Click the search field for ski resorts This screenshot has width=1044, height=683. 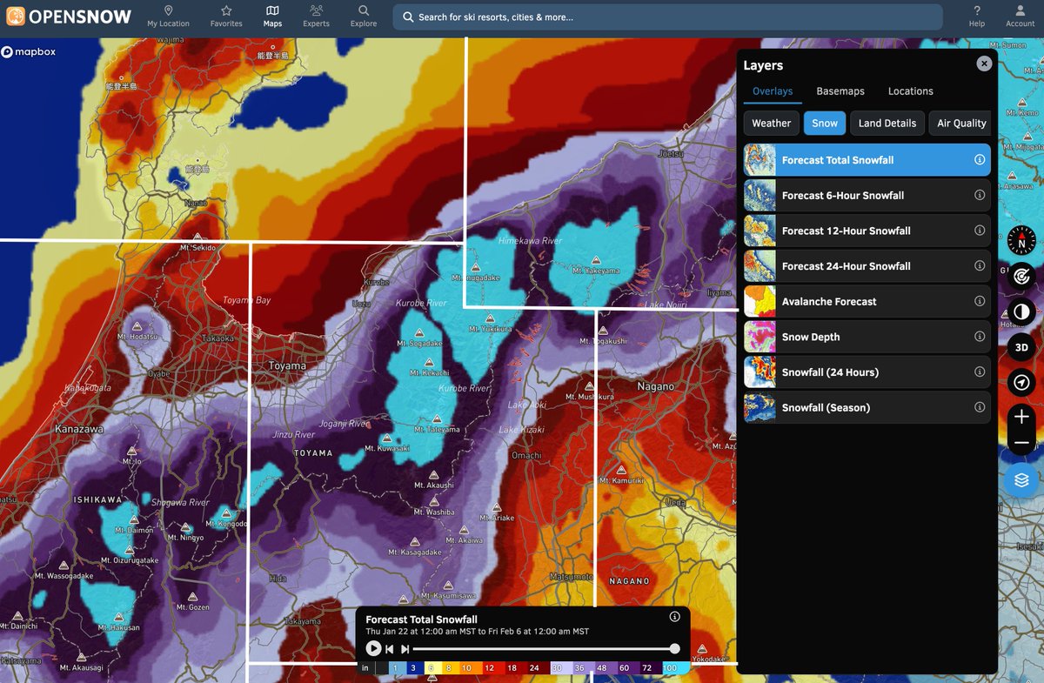point(667,17)
